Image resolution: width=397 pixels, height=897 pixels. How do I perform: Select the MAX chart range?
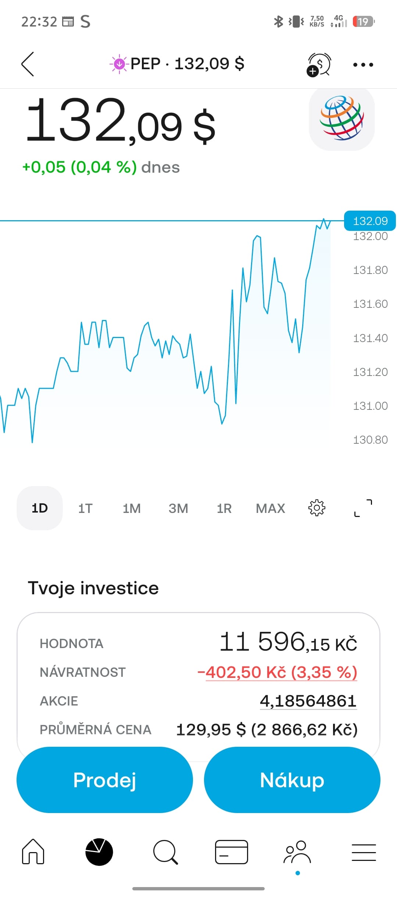point(271,508)
